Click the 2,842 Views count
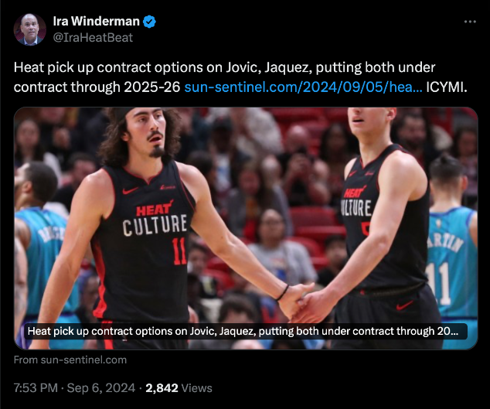 pyautogui.click(x=179, y=388)
